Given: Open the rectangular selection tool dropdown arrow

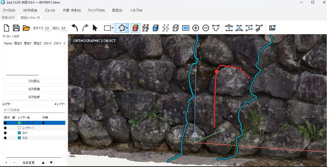Looking at the screenshot, I should point(112,28).
